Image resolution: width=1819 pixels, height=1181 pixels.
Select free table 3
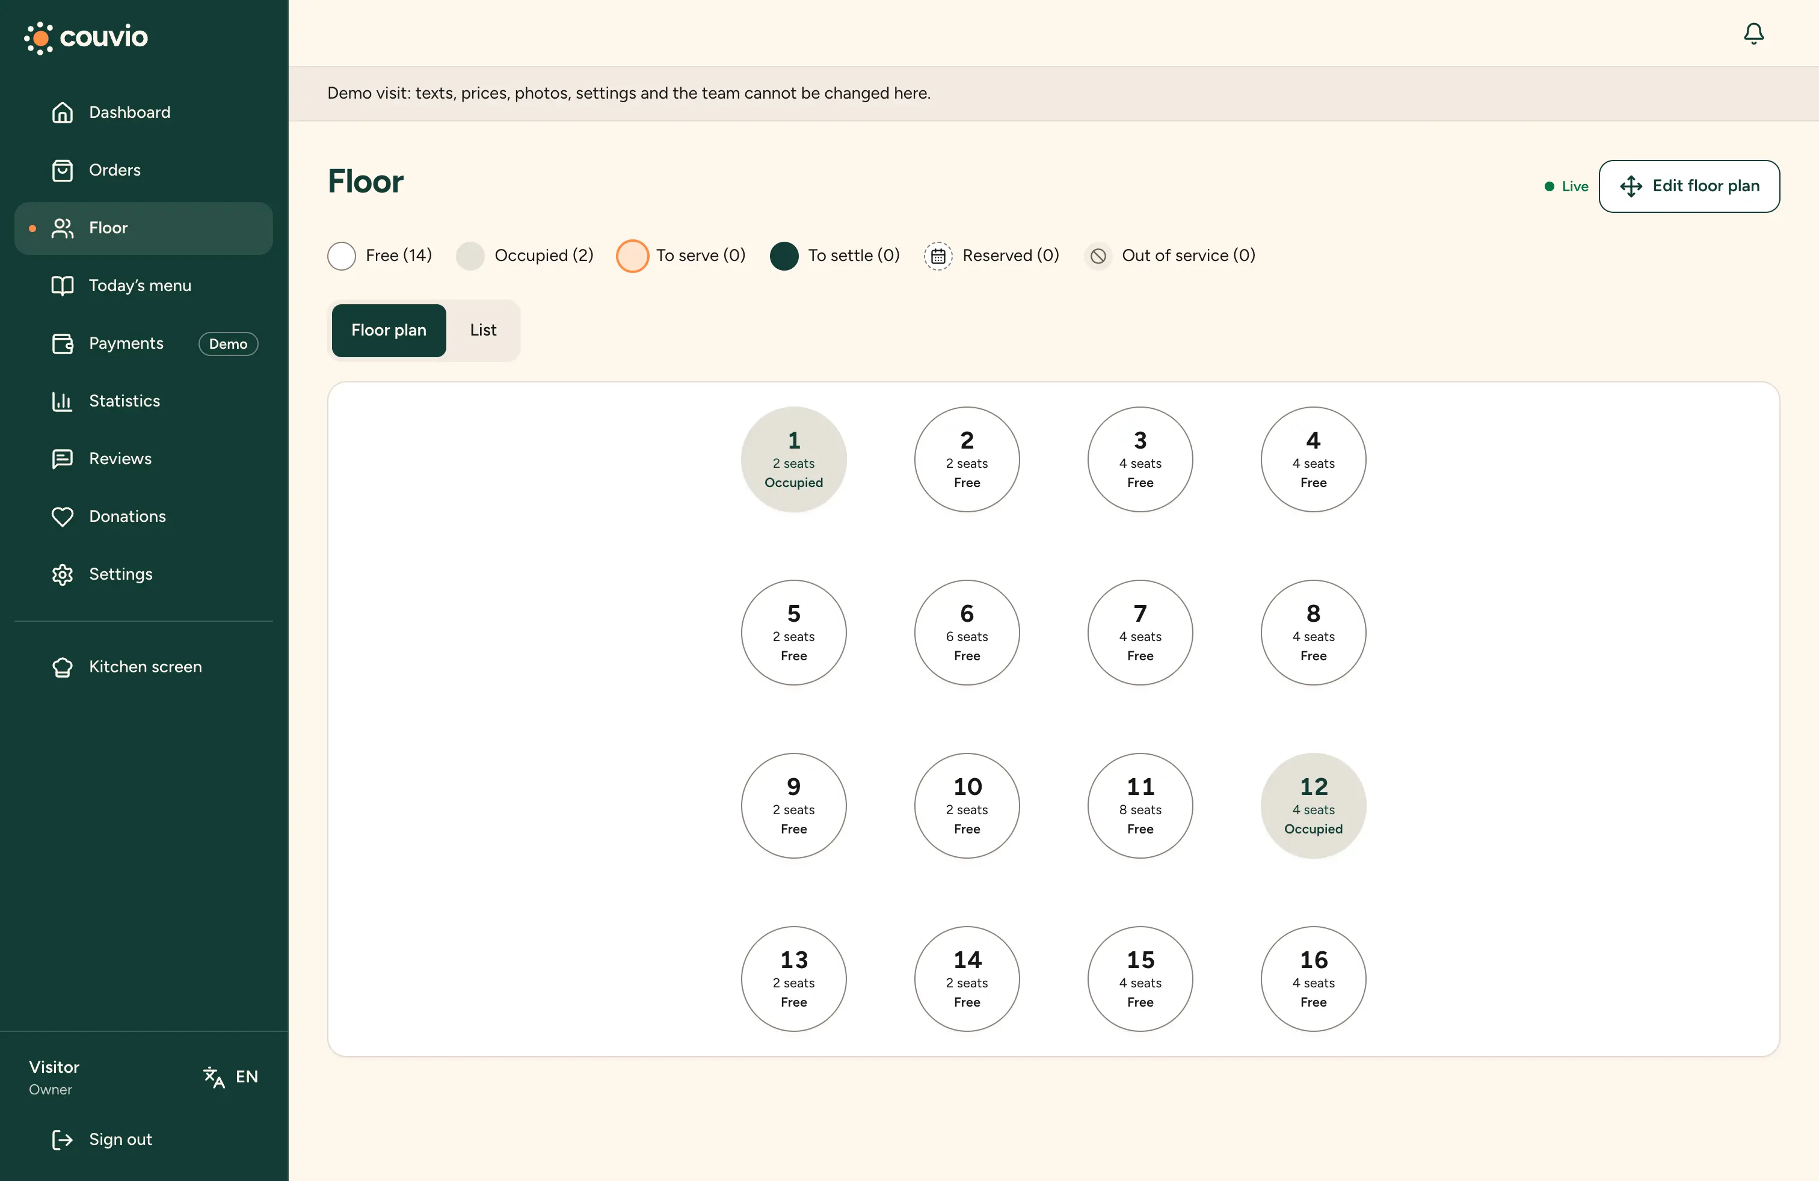tap(1139, 459)
